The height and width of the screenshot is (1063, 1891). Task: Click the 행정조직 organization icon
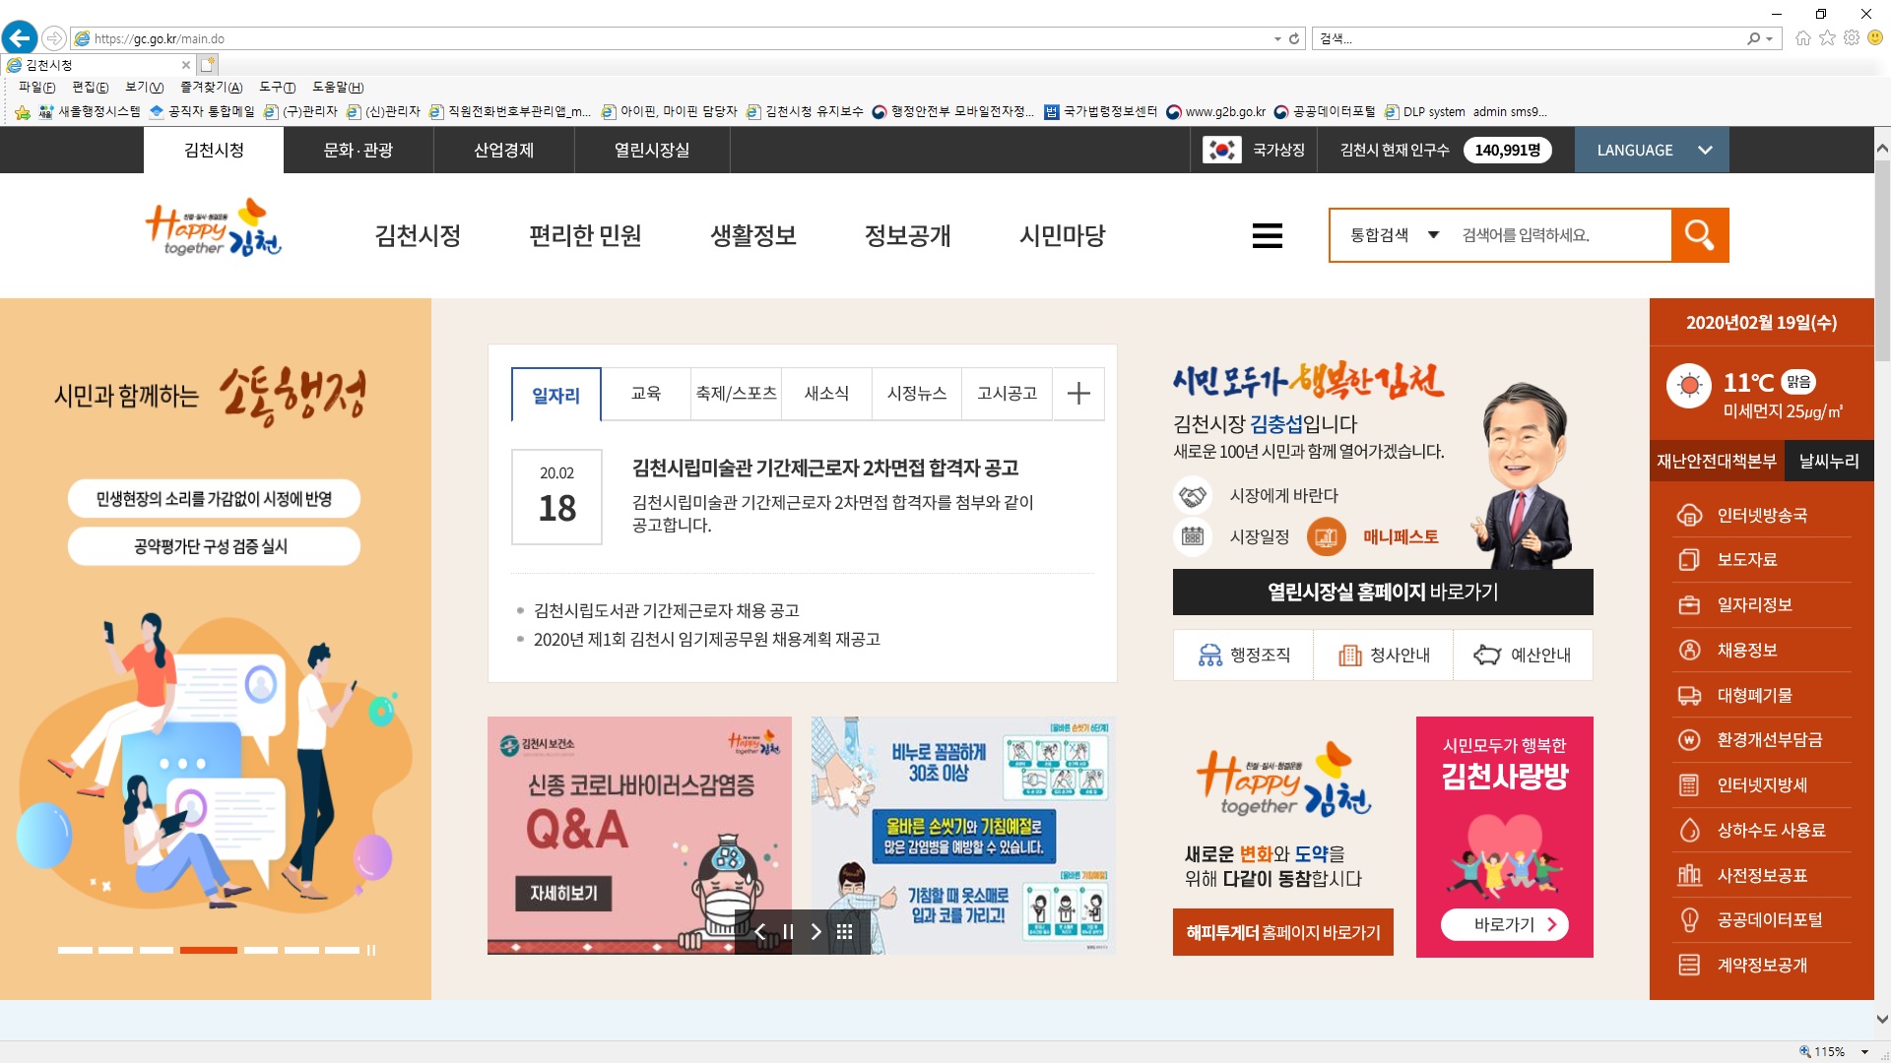pyautogui.click(x=1209, y=656)
